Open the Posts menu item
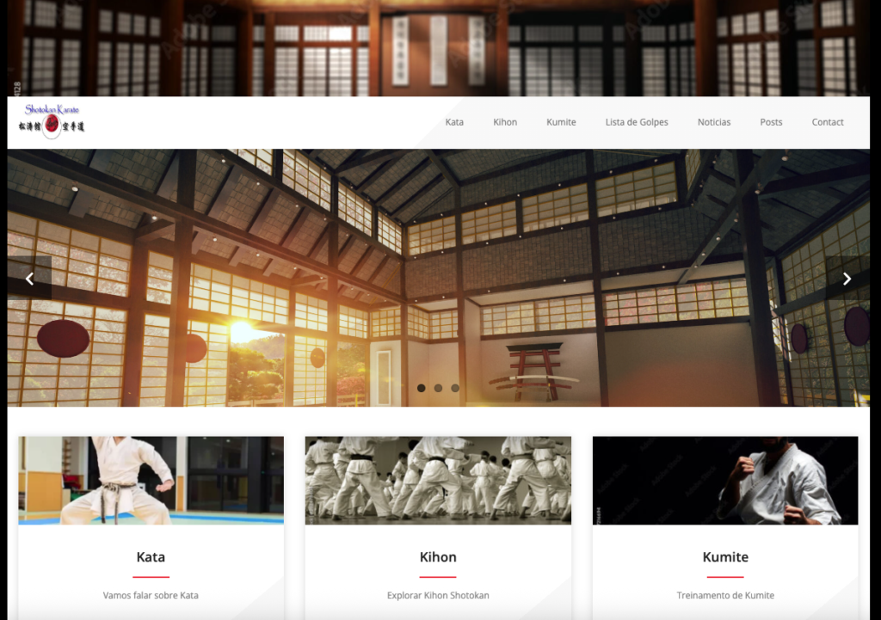This screenshot has height=620, width=881. pos(771,122)
